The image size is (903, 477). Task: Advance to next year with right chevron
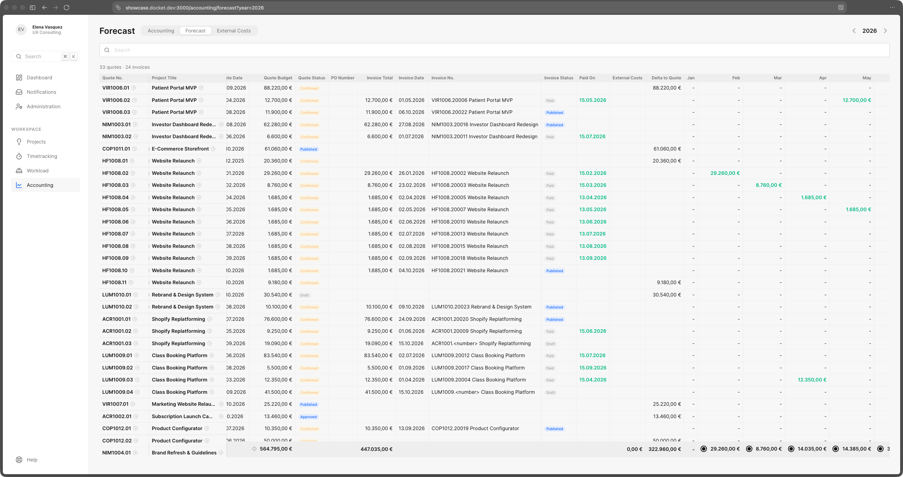(885, 31)
